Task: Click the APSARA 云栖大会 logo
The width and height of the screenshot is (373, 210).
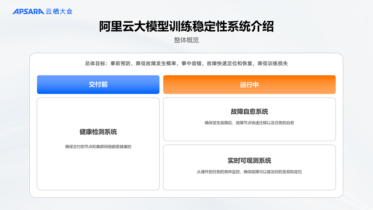Action: point(42,11)
